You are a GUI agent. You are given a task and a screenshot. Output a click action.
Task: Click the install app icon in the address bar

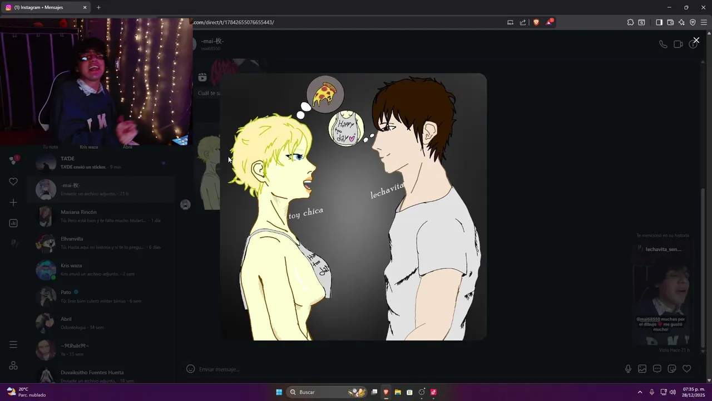pyautogui.click(x=510, y=22)
